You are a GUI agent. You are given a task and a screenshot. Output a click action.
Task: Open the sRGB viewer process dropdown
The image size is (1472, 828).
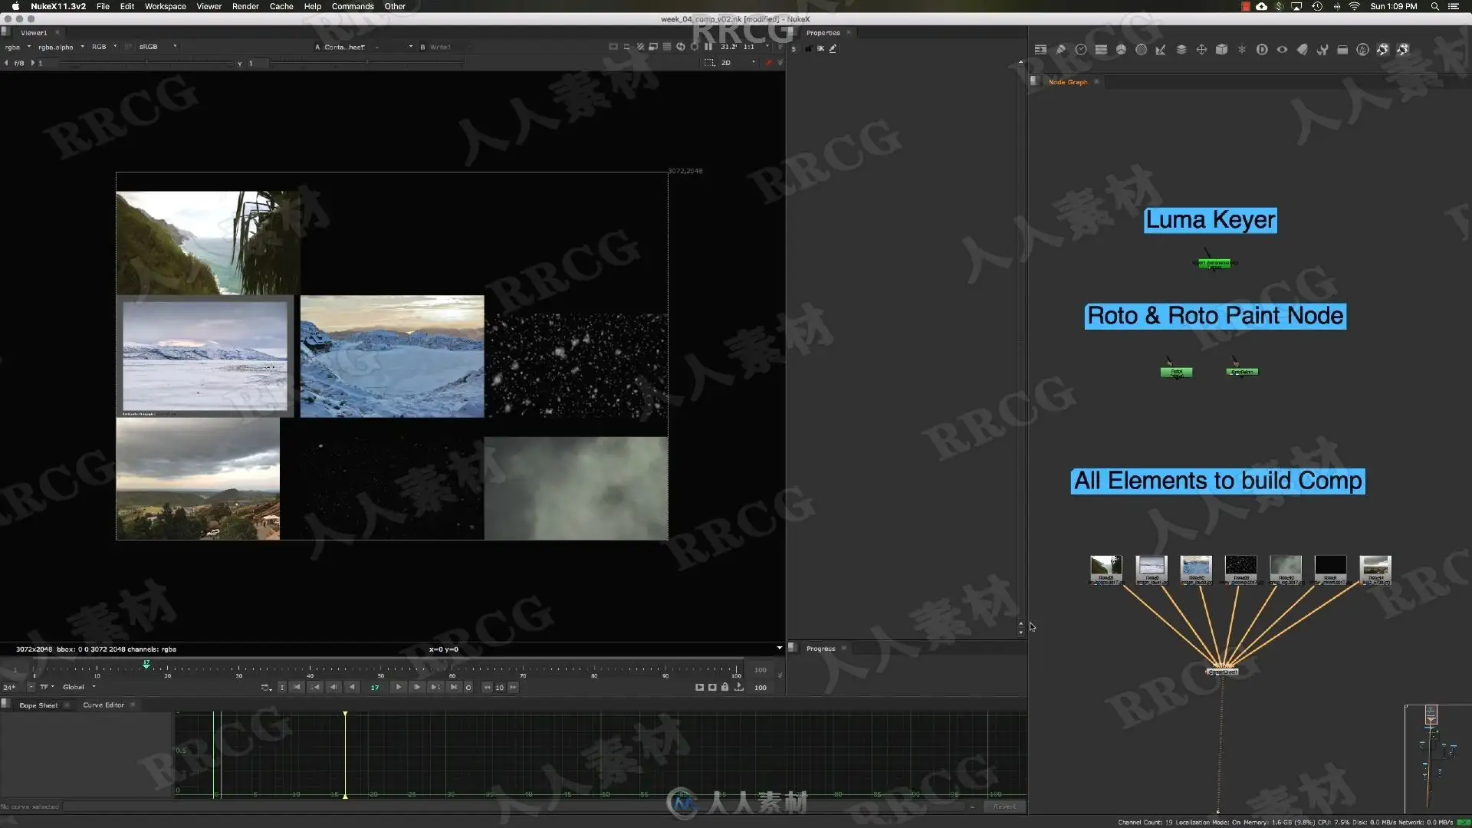(158, 47)
